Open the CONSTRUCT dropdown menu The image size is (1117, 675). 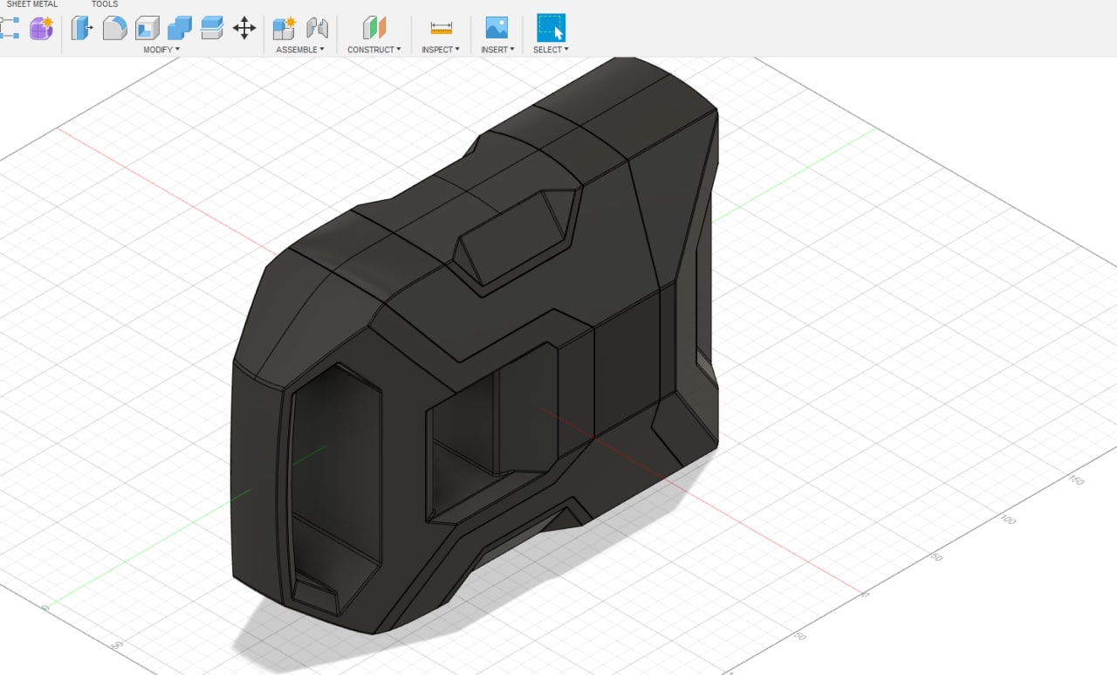(374, 50)
